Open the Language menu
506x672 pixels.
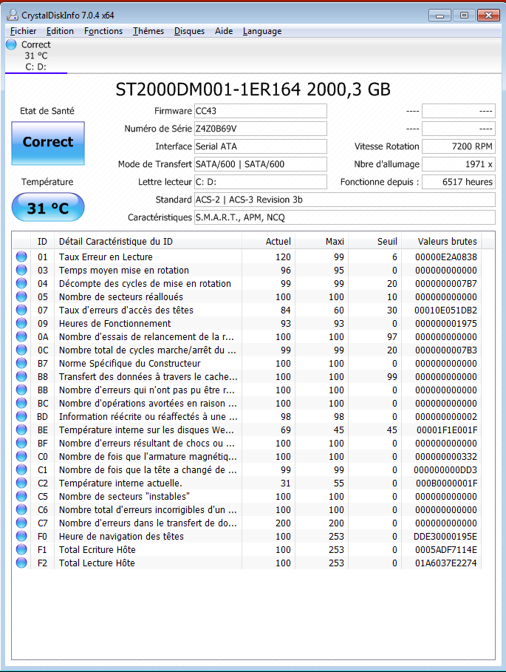262,31
